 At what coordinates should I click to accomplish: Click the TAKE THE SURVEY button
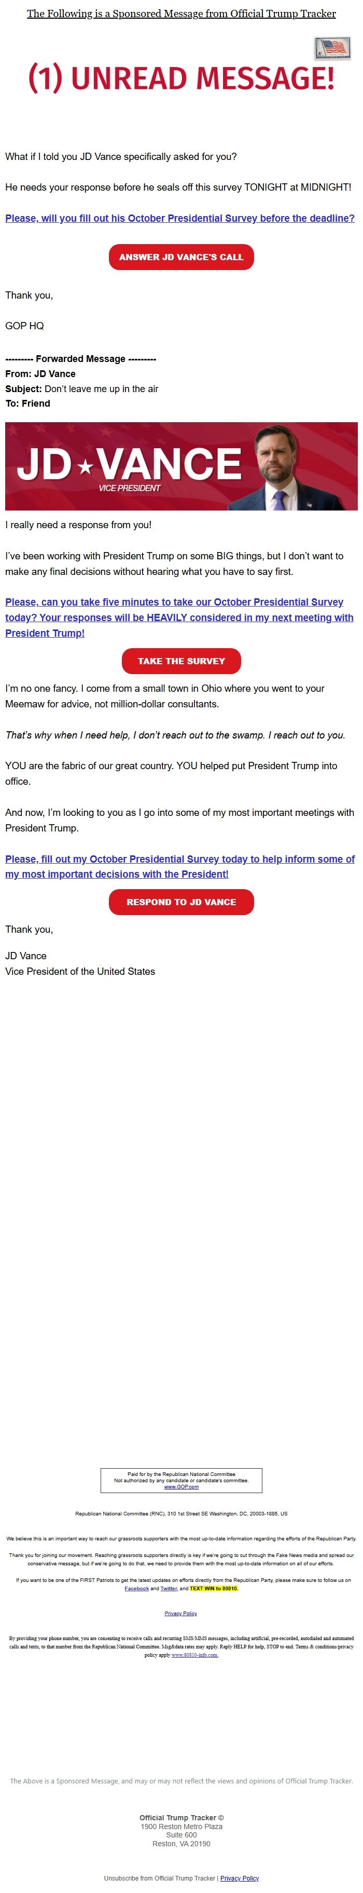tap(181, 661)
